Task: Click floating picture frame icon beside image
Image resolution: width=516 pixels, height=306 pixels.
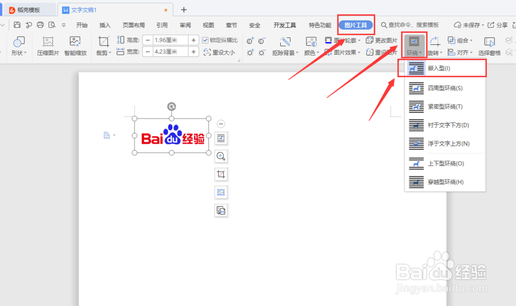Action: (221, 192)
